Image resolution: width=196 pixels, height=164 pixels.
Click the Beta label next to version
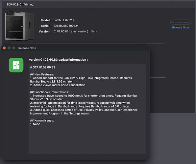94,31
